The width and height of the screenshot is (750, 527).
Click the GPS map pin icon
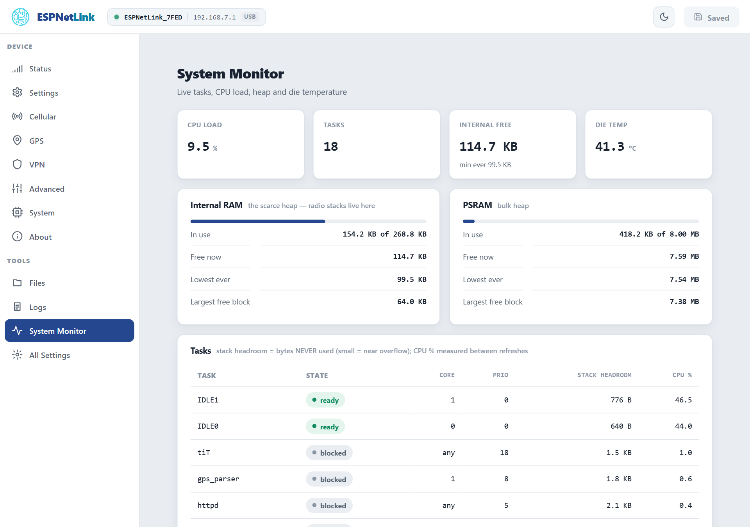[17, 141]
